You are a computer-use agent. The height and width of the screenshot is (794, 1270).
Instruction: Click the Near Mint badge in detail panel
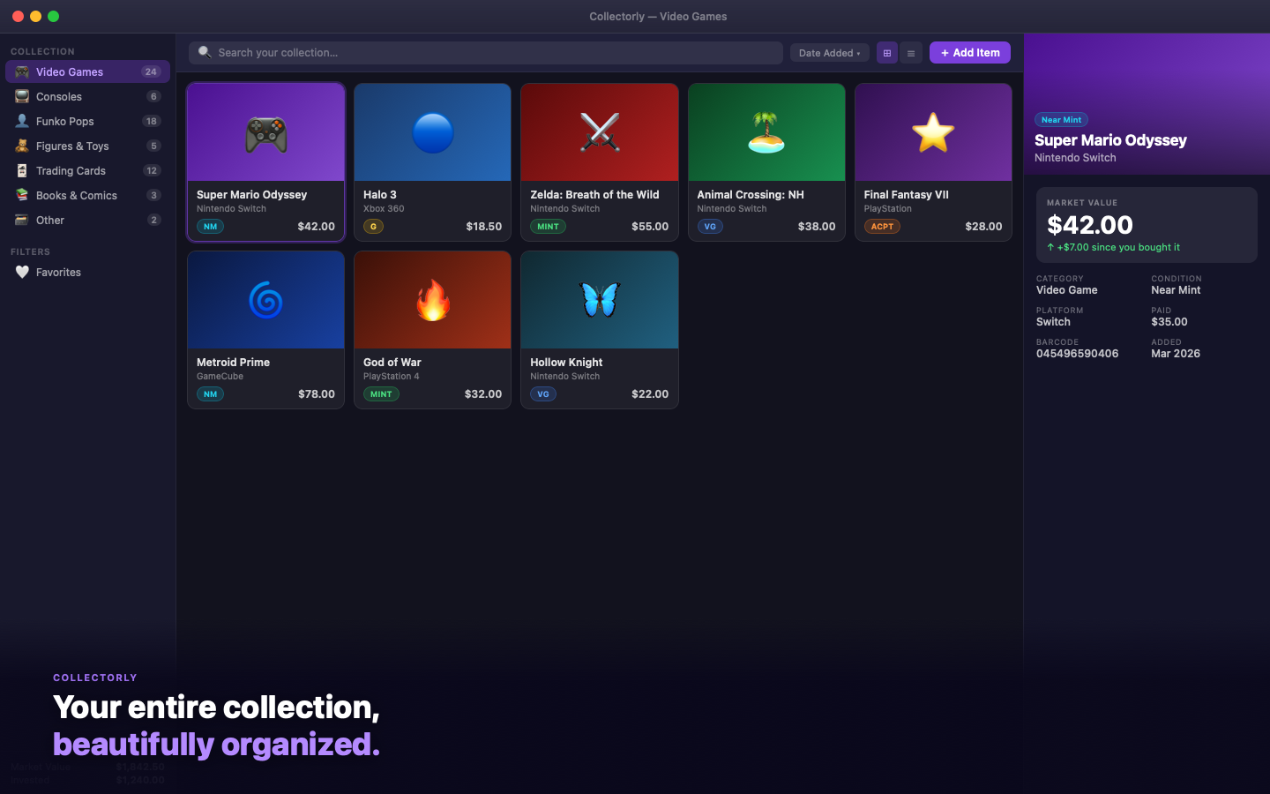click(x=1061, y=119)
